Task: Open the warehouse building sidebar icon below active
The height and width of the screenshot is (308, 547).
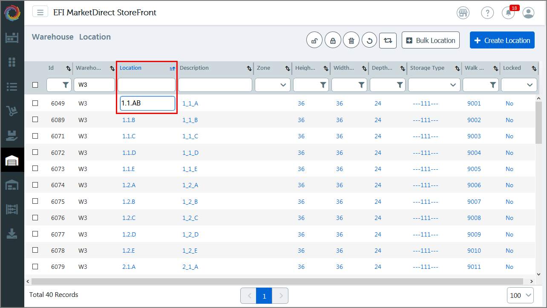Action: [x=12, y=185]
